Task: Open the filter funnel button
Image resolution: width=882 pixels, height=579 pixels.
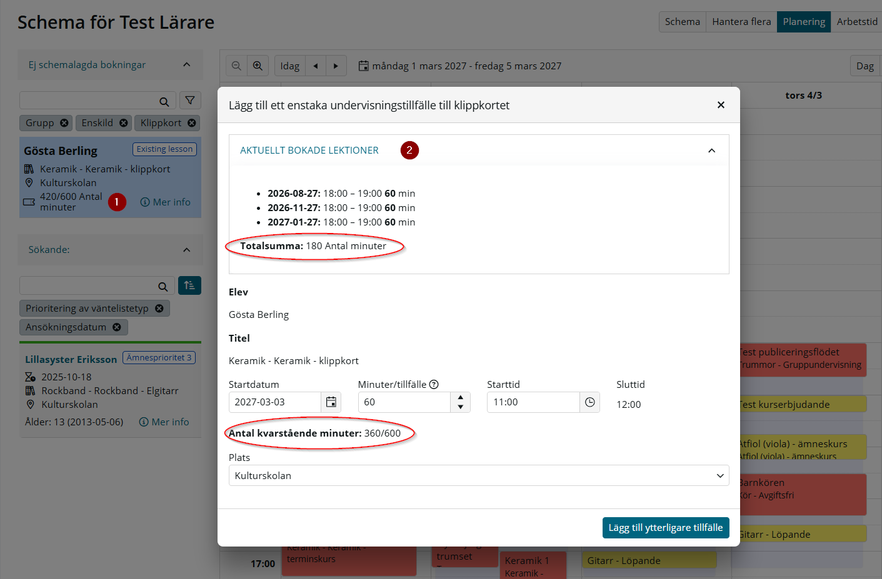Action: (x=190, y=100)
